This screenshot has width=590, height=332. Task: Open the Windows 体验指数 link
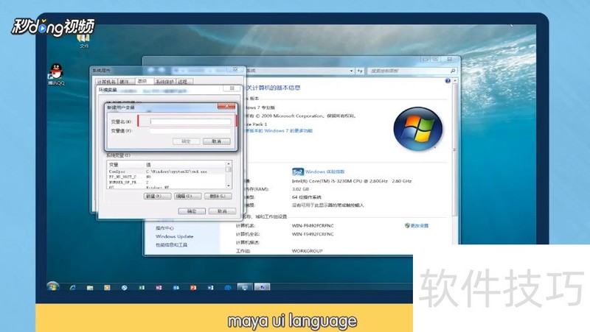click(x=324, y=172)
